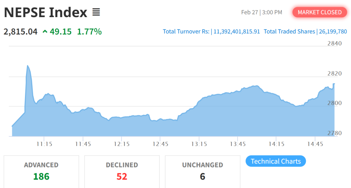Click the 12:45 time axis label

160,144
